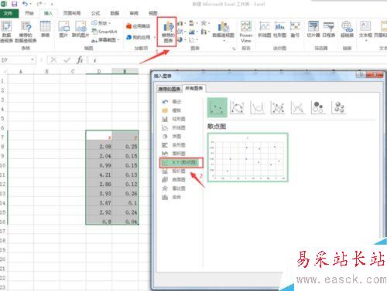The width and height of the screenshot is (387, 291).
Task: Click the Pictures insert icon
Action: (x=63, y=29)
